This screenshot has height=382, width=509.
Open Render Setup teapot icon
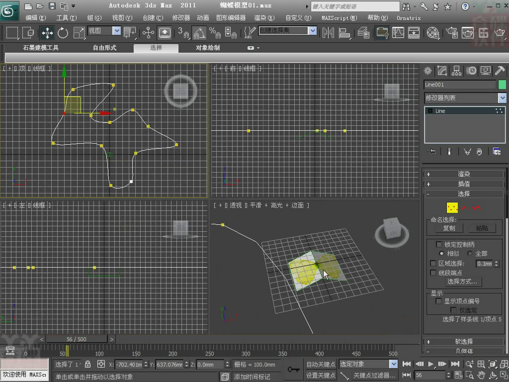point(451,32)
